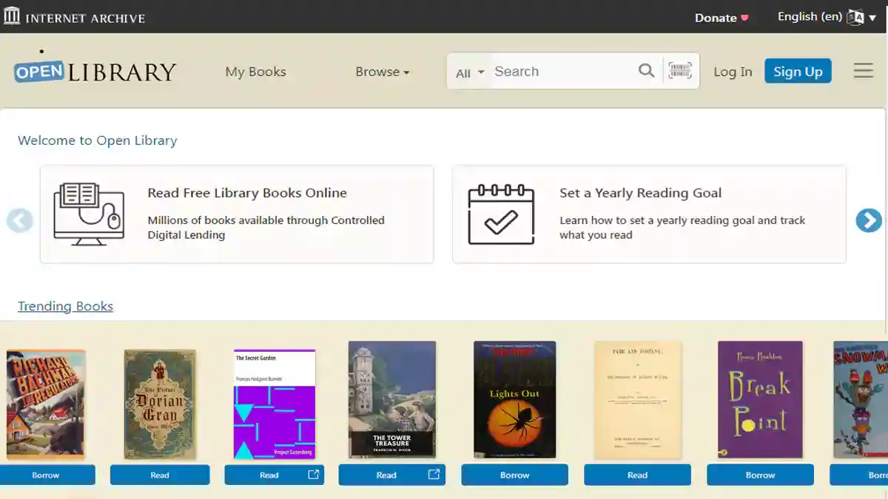
Task: Click the translate globe icon near language selector
Action: pyautogui.click(x=855, y=16)
